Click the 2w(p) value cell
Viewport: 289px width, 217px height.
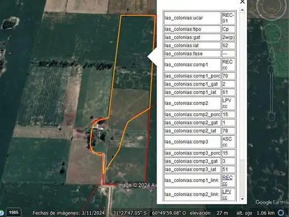click(x=228, y=37)
